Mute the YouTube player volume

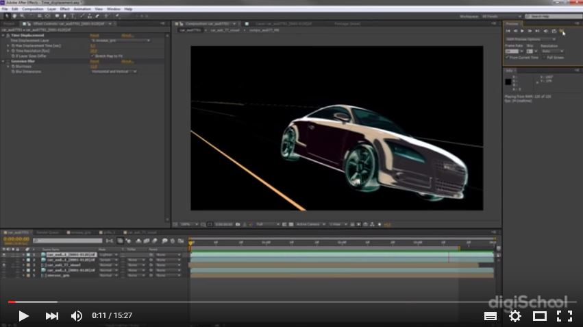[x=77, y=316]
